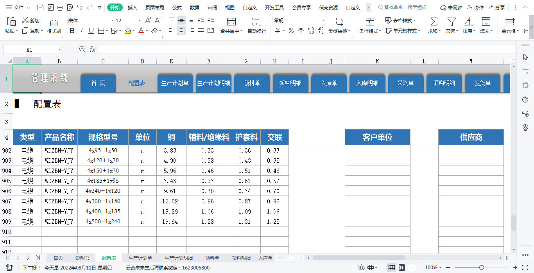Viewport: 534px width, 273px height.
Task: Toggle Wrap Text (自动换行)
Action: click(257, 22)
